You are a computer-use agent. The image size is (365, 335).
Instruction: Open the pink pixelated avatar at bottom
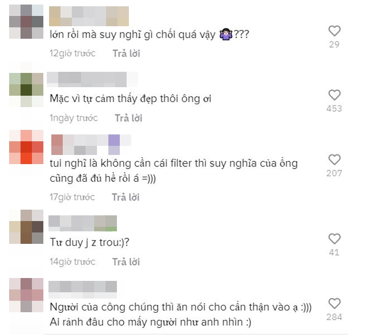pos(26,295)
